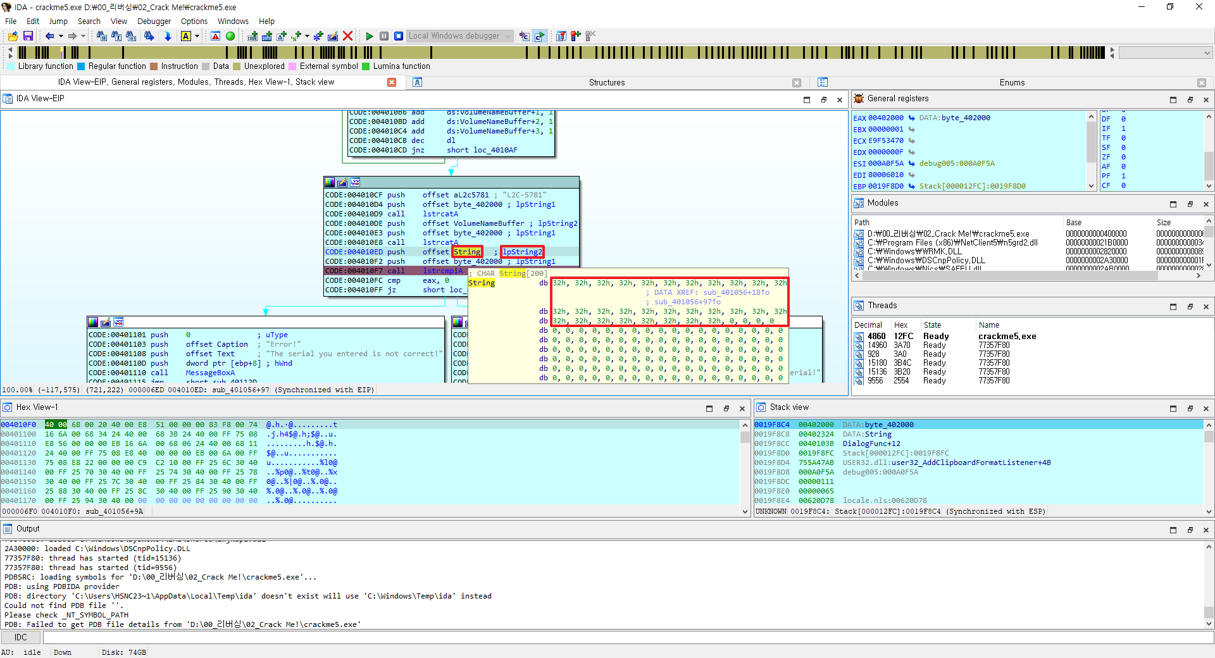Open the 'Local Windows debugger' dropdown

(x=459, y=36)
